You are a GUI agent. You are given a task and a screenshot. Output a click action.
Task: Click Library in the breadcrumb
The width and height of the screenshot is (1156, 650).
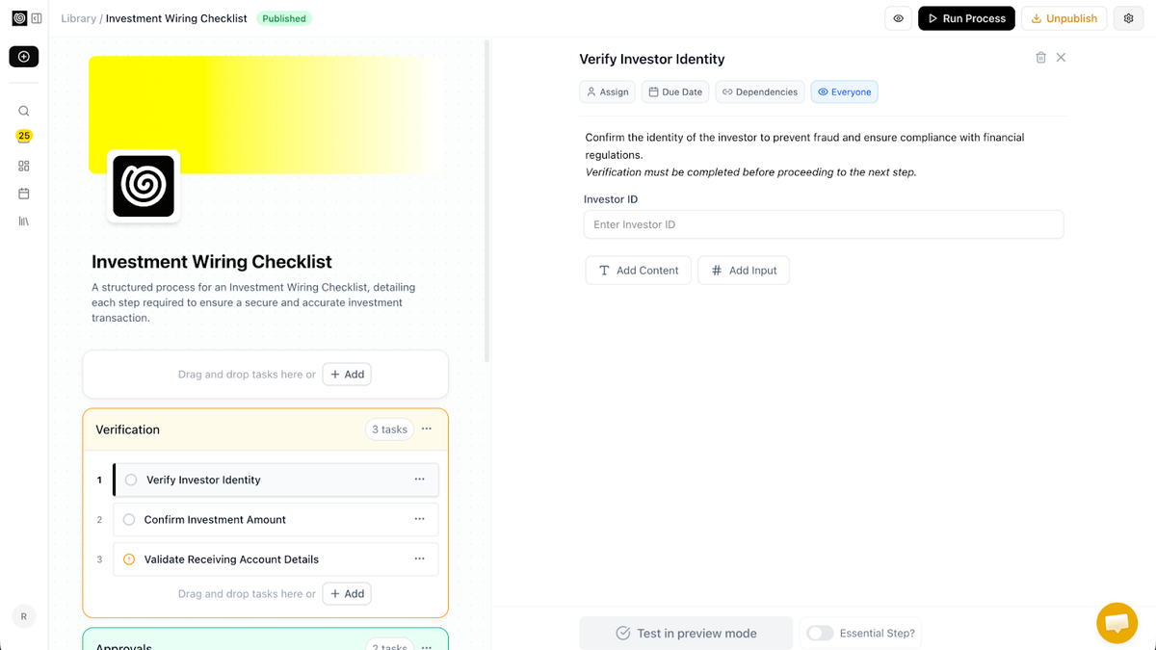[78, 17]
